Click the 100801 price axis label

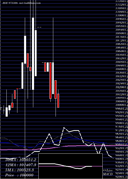[122, 98]
